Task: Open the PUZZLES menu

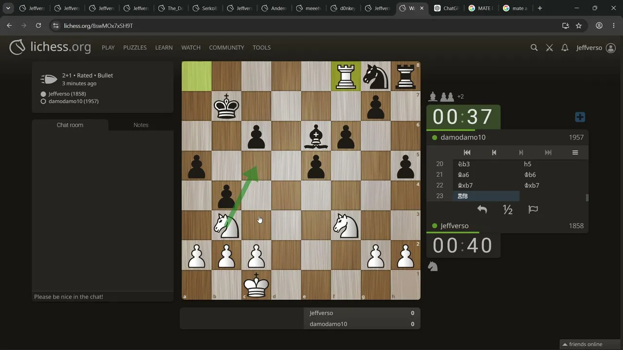Action: point(135,48)
